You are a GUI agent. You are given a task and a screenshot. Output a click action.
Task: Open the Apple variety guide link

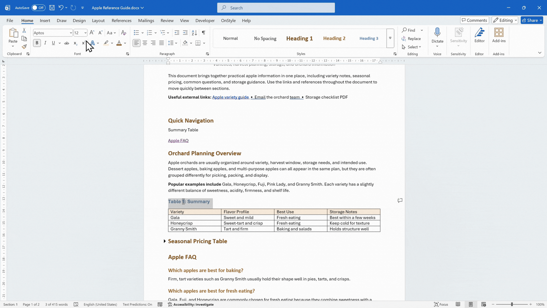point(230,97)
